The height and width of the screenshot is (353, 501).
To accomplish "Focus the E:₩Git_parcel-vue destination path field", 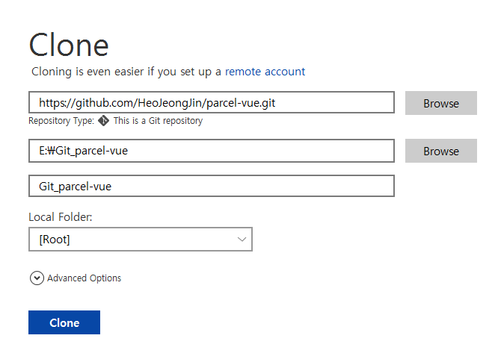I will (212, 151).
